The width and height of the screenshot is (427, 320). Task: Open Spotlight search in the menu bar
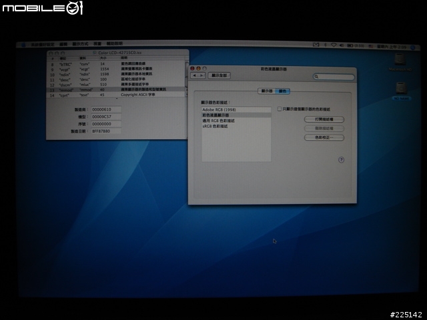[413, 47]
